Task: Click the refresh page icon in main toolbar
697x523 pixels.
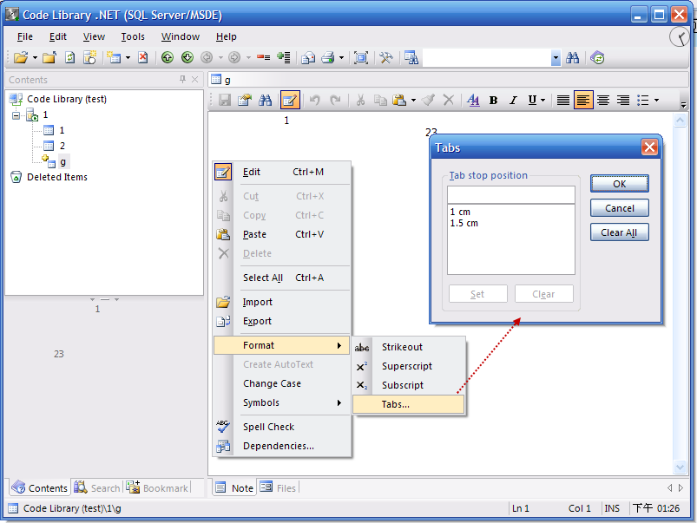Action: pyautogui.click(x=69, y=58)
